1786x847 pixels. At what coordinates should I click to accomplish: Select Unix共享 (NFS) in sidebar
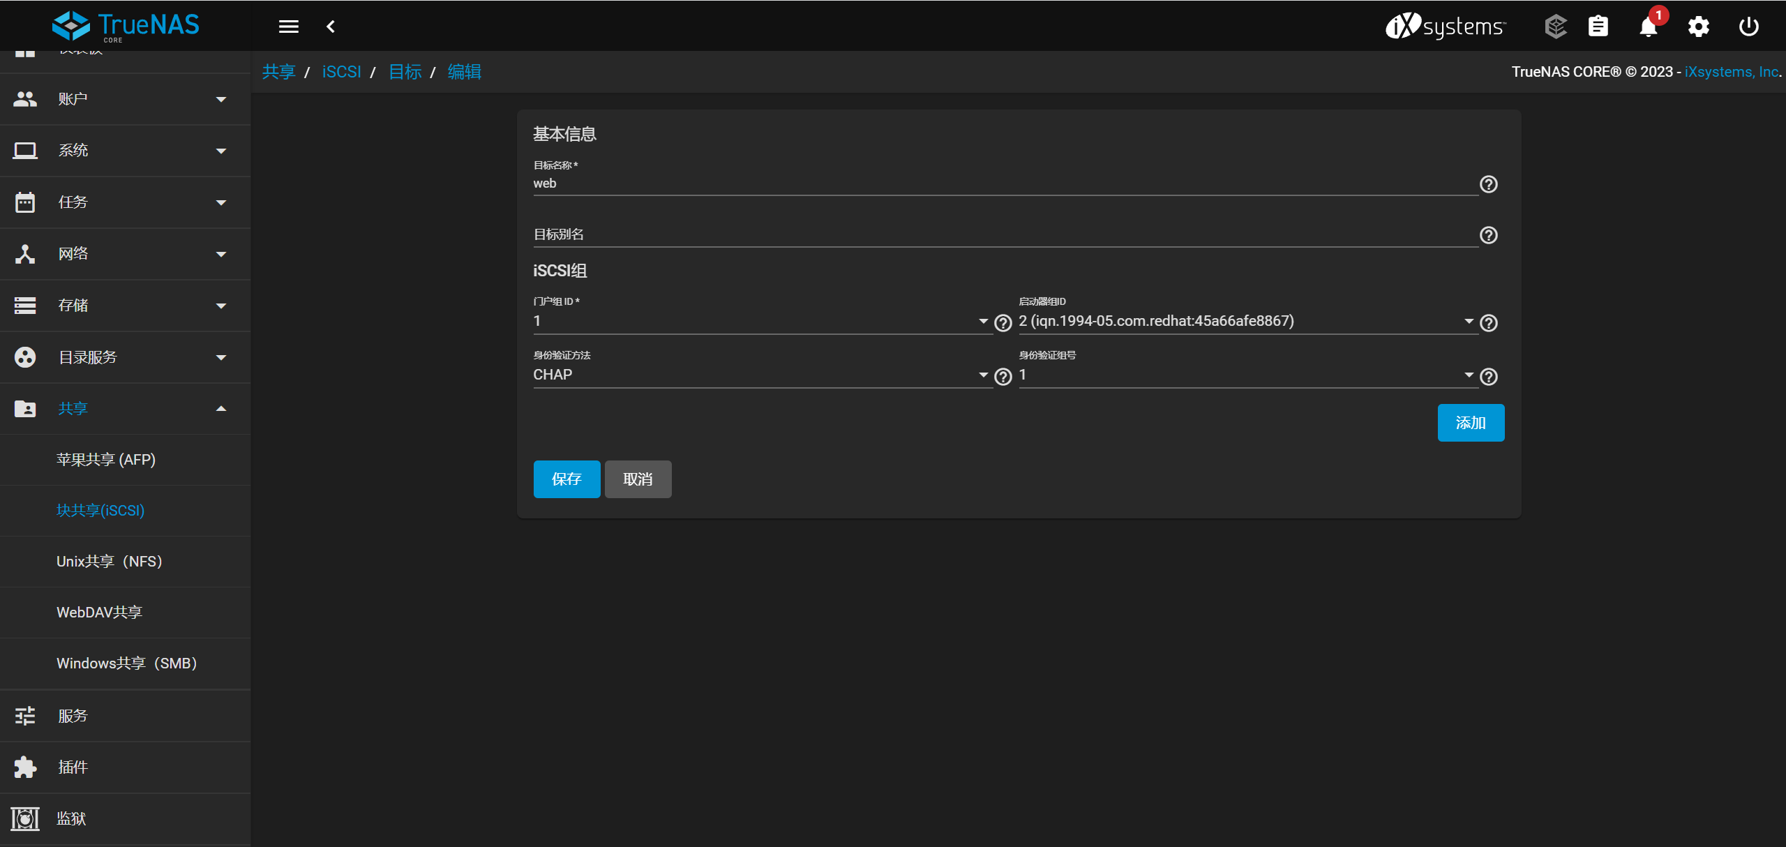point(110,562)
